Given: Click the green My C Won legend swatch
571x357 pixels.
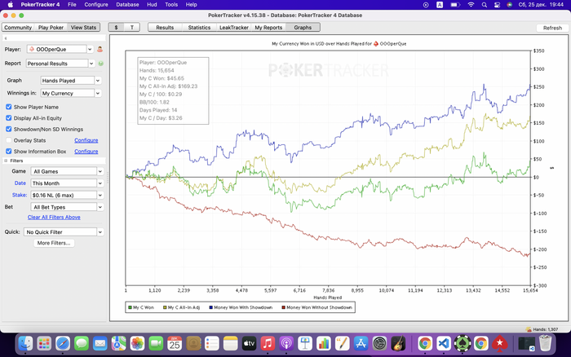Looking at the screenshot, I should (x=130, y=307).
